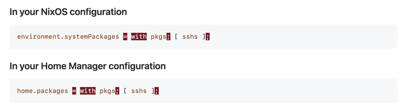Screen dimensions: 412x109
Task: Click the opening bracket in the environment.systemPackages line
Action: pyautogui.click(x=176, y=37)
